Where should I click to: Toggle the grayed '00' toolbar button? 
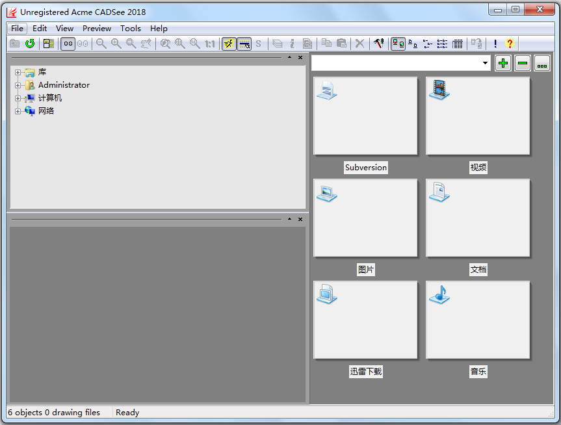pos(83,44)
